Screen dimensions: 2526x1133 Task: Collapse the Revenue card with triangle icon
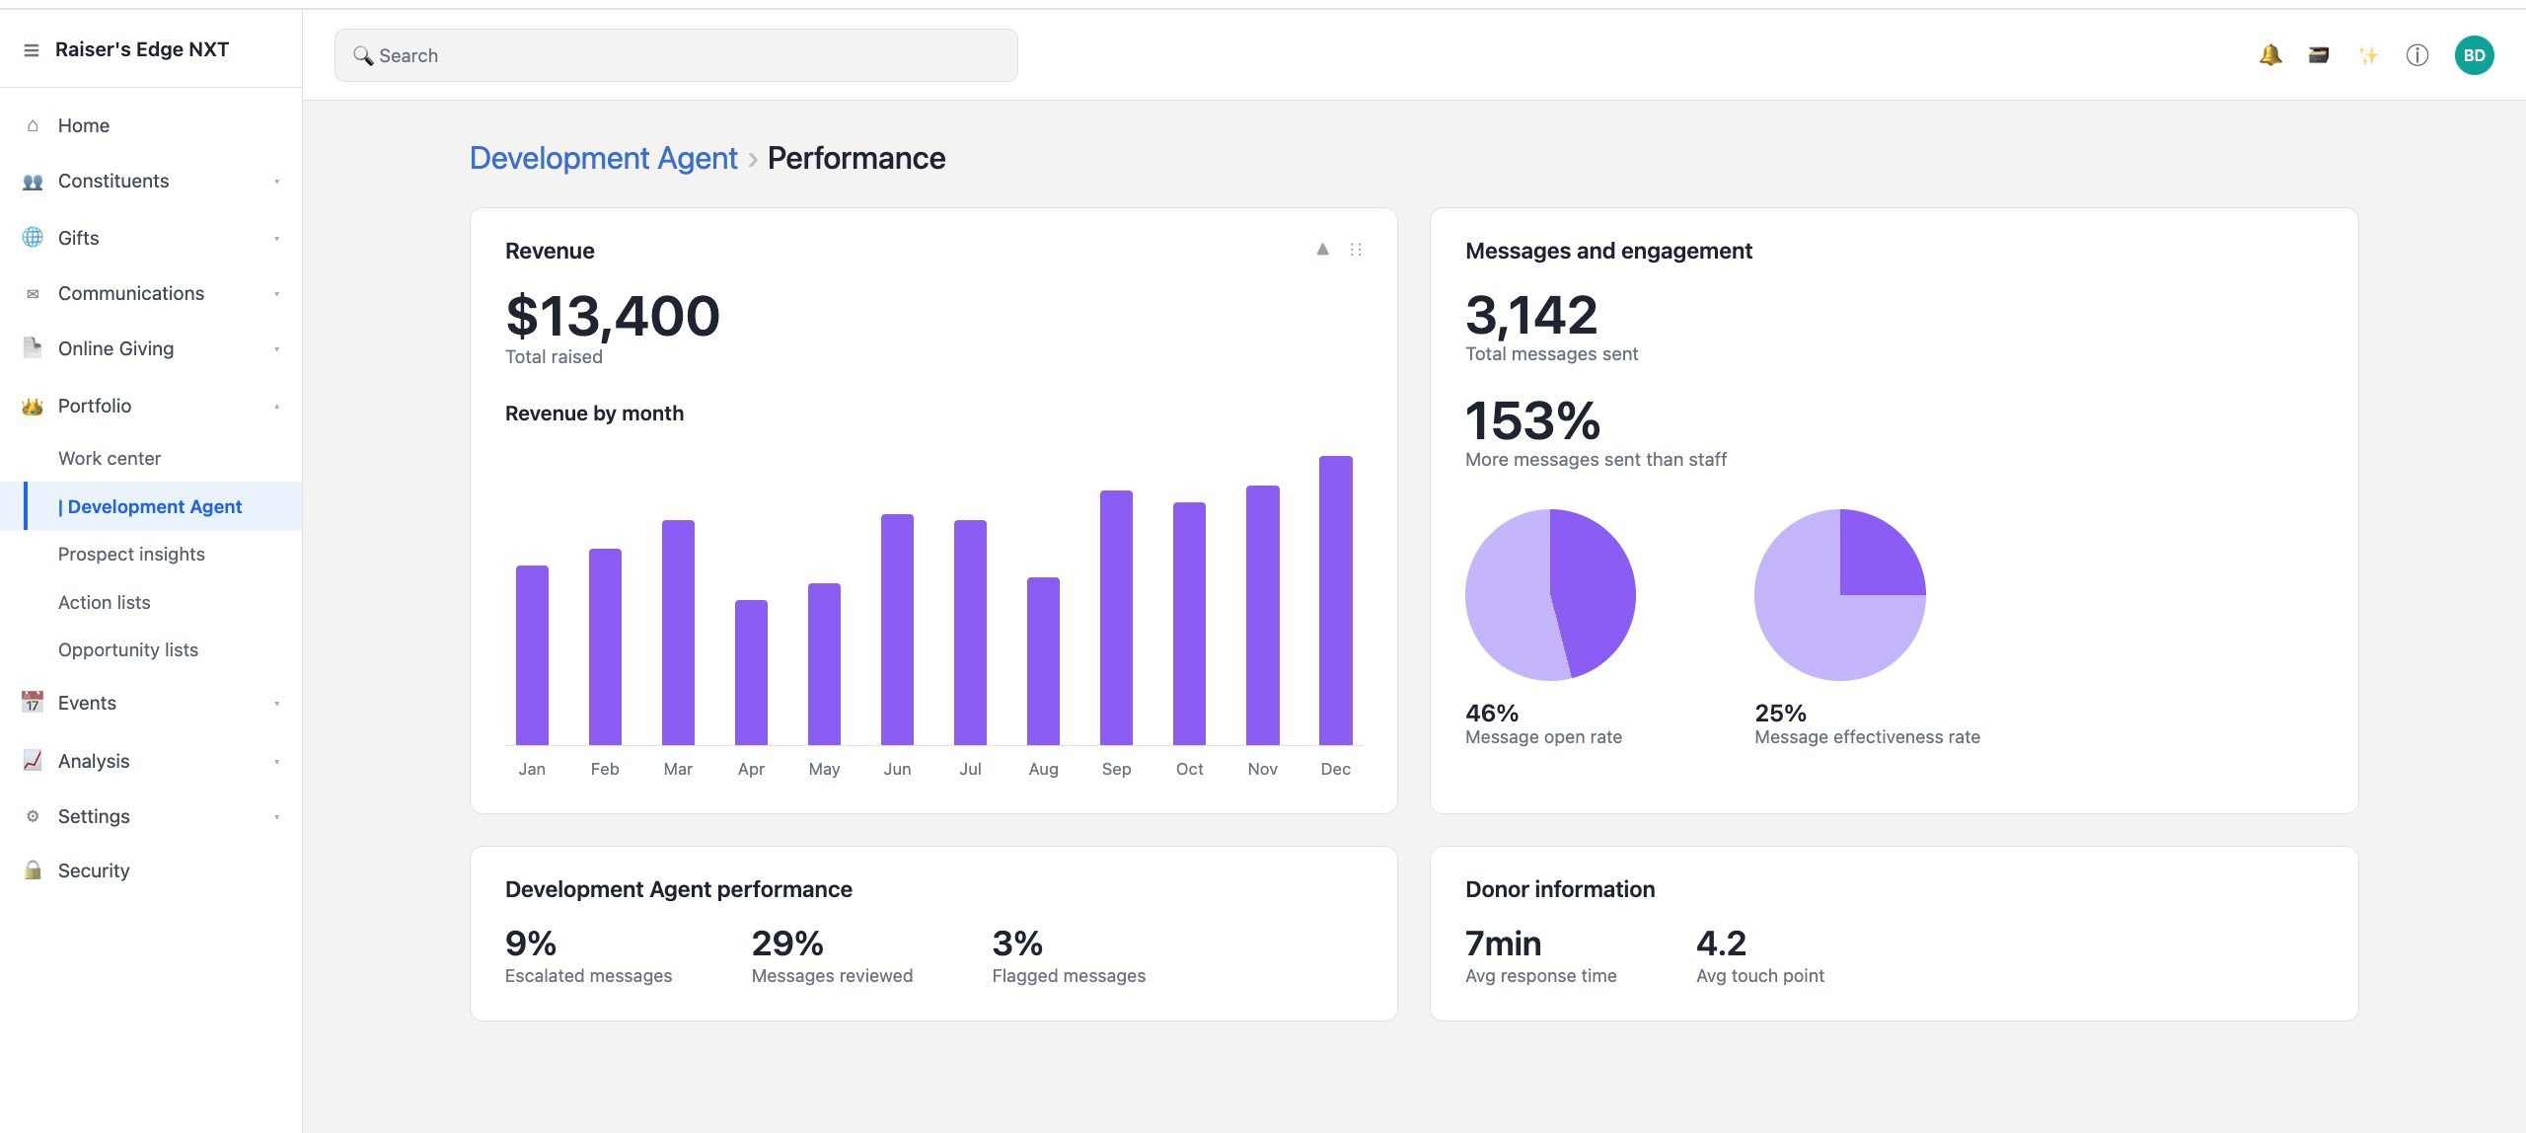[x=1322, y=250]
